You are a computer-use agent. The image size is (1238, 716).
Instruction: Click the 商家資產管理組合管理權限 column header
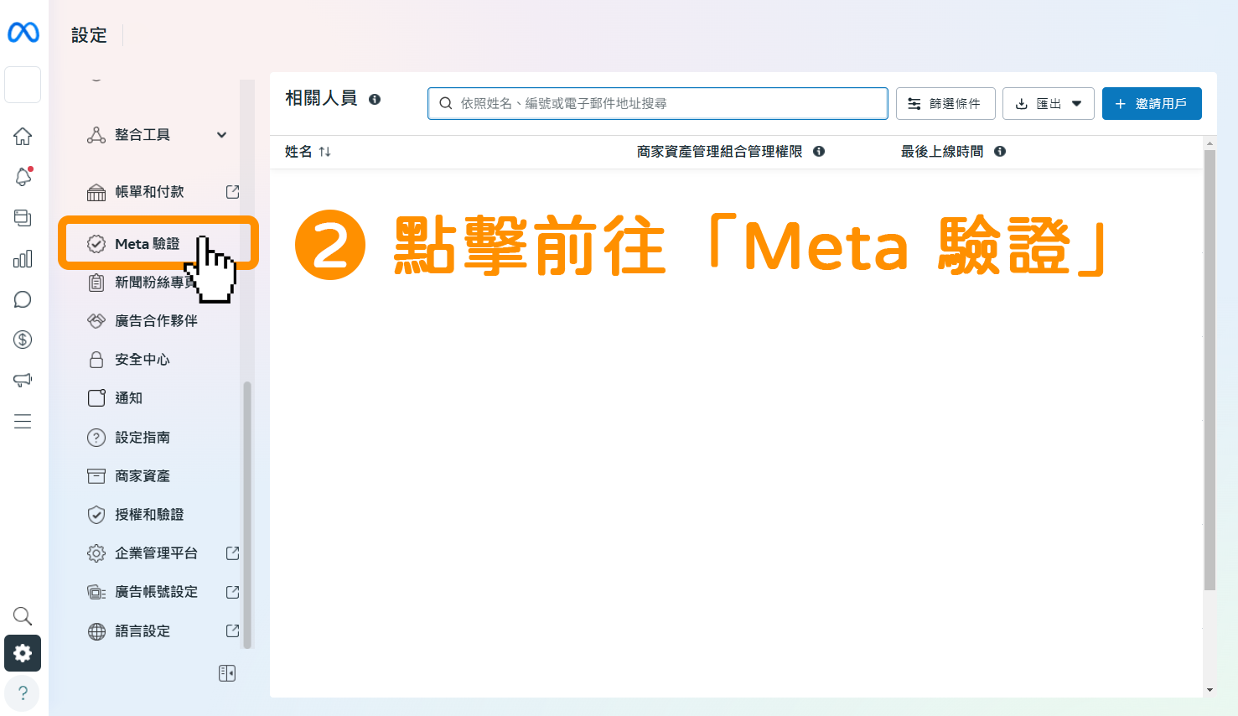720,152
